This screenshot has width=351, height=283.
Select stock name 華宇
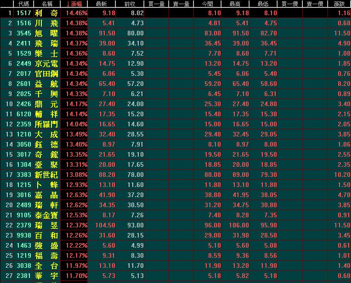click(46, 276)
